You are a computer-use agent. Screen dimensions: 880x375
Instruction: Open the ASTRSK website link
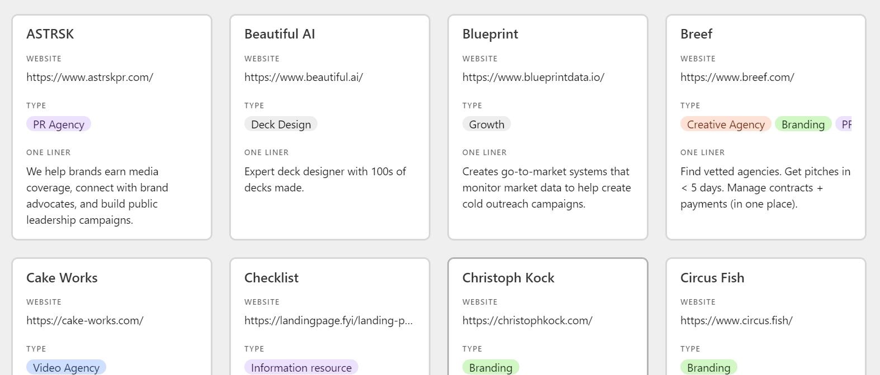point(89,78)
